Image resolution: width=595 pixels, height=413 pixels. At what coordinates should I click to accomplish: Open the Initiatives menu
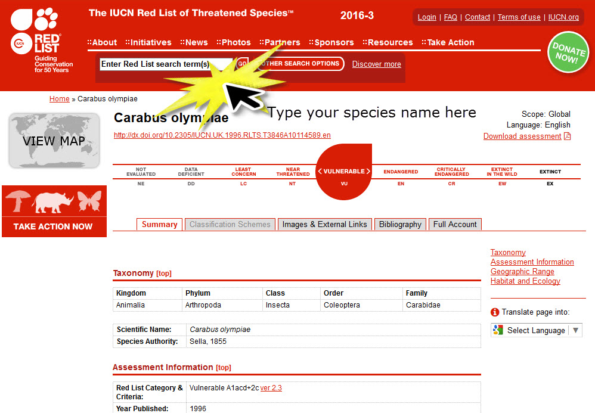[x=148, y=42]
